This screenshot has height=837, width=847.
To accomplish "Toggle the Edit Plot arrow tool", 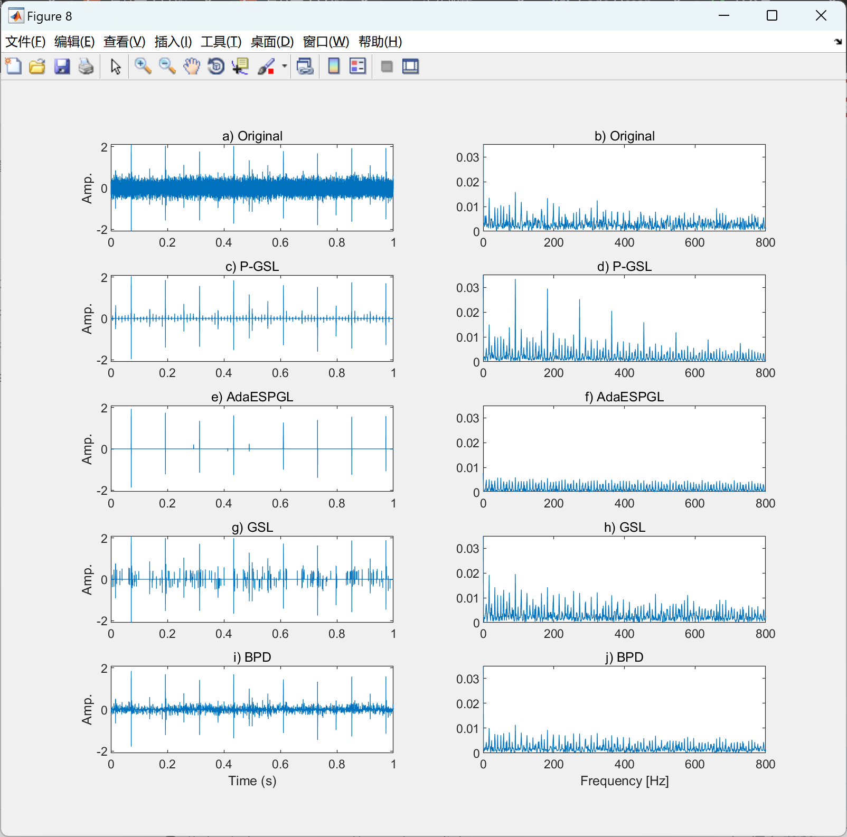I will 116,67.
